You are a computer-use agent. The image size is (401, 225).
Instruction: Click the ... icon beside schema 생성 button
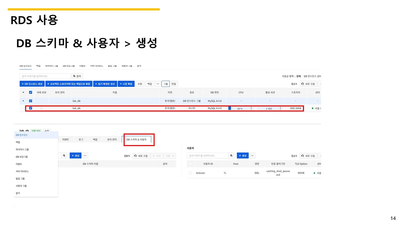coord(85,155)
